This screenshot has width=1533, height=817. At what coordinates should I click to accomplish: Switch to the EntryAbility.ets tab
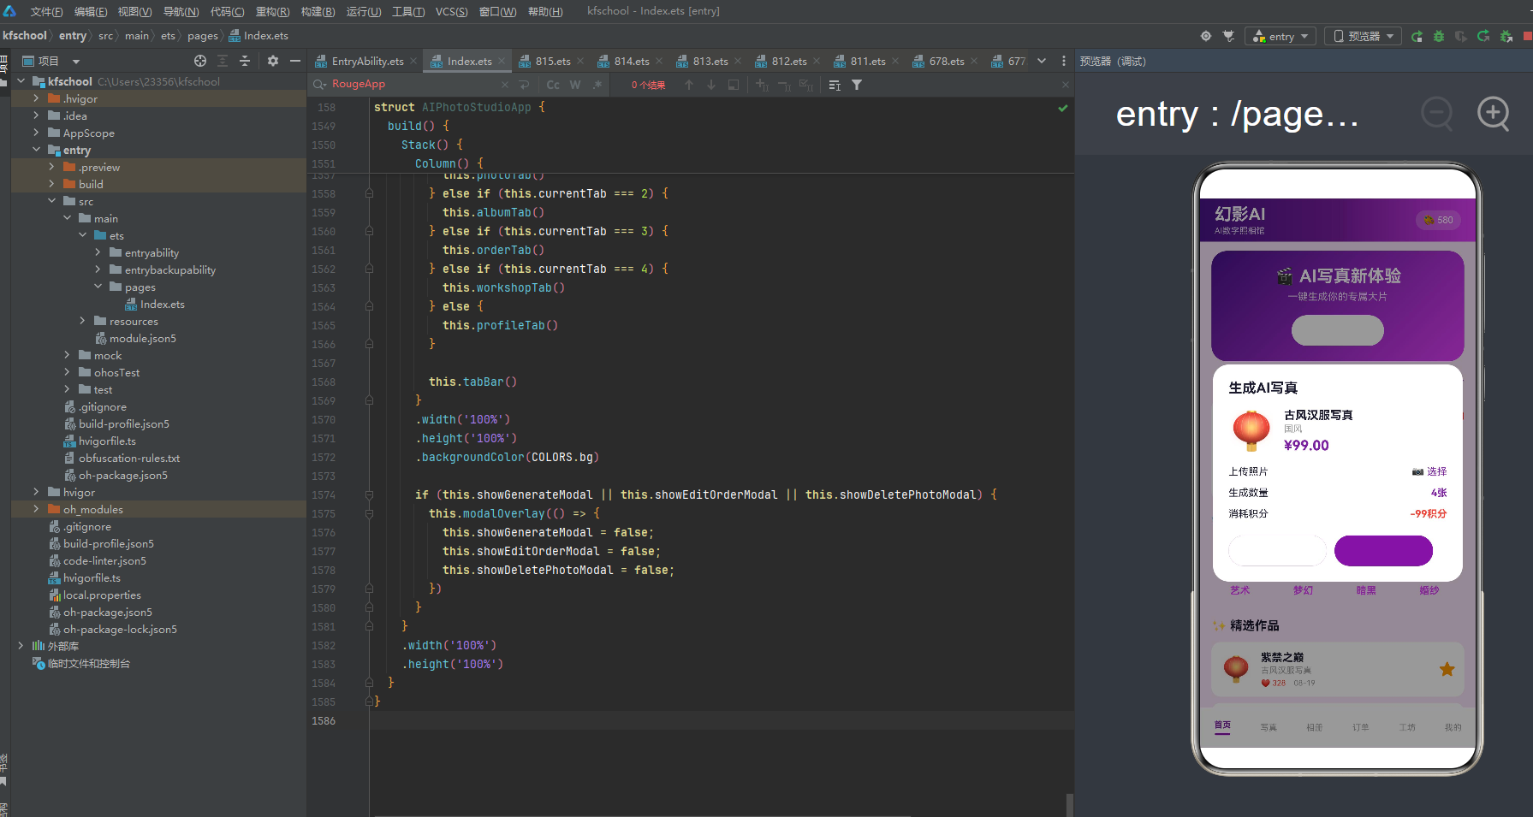(x=367, y=61)
